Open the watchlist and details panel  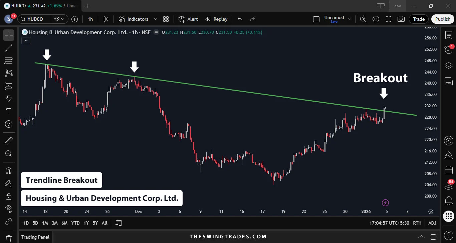point(449,35)
